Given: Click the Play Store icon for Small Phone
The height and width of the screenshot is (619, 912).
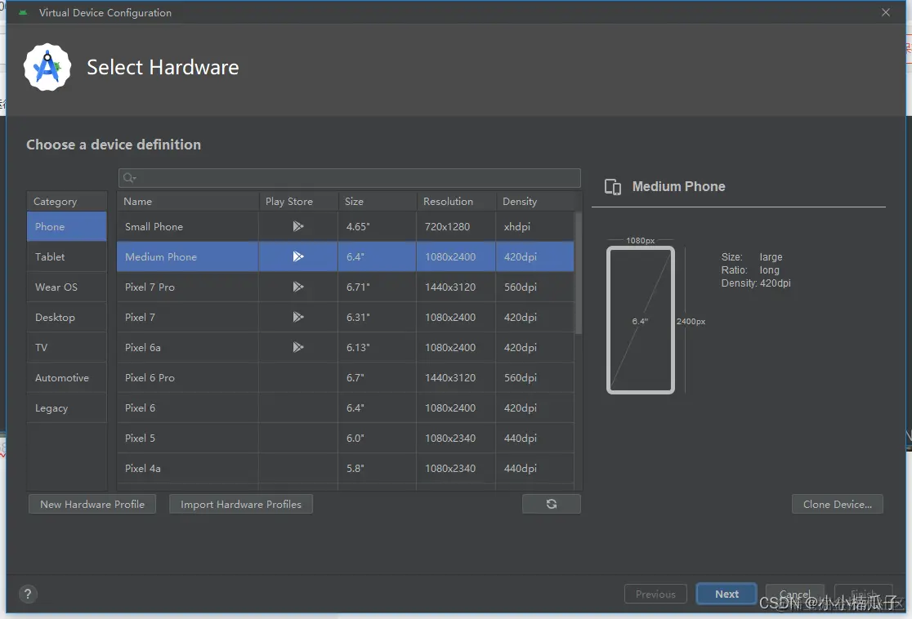Looking at the screenshot, I should click(297, 226).
